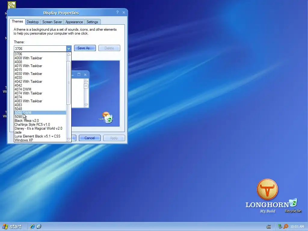Viewport: 308px width, 231px height.
Task: Choose Disney - It's a Magical World v2.0
Action: pyautogui.click(x=40, y=128)
